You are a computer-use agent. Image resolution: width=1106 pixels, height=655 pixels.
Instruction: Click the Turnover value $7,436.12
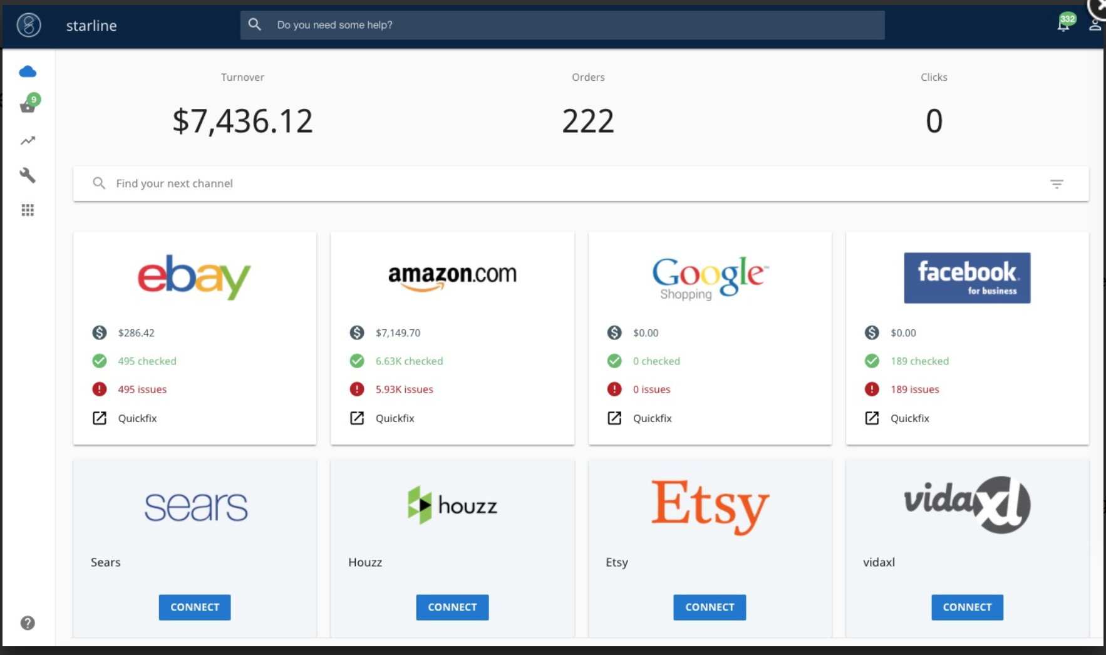click(x=242, y=121)
